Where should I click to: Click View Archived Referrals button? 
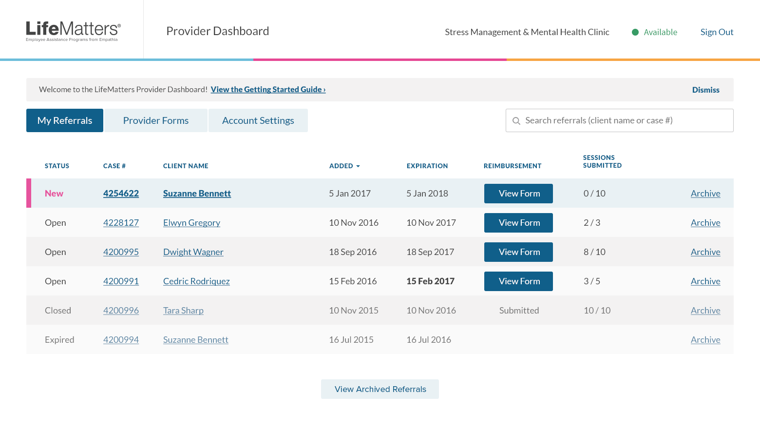pyautogui.click(x=380, y=389)
